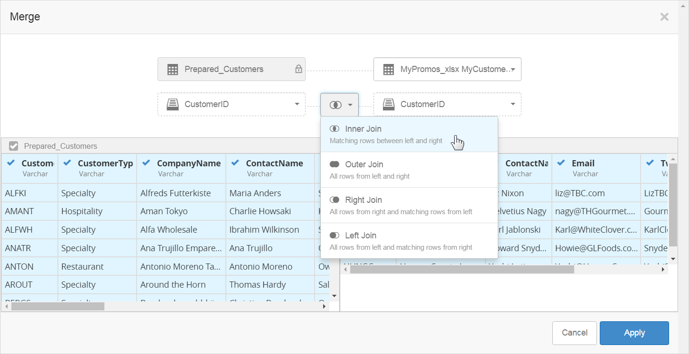689x354 pixels.
Task: Click the left CustomerID column icon
Action: 173,104
